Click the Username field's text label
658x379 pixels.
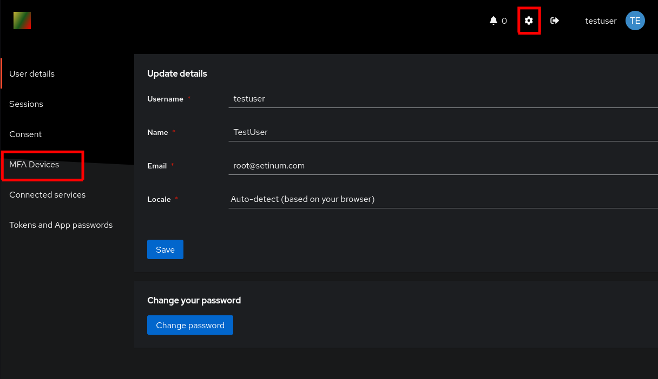tap(165, 99)
